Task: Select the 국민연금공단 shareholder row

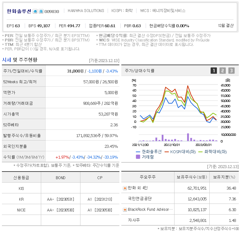Action: tap(180, 199)
